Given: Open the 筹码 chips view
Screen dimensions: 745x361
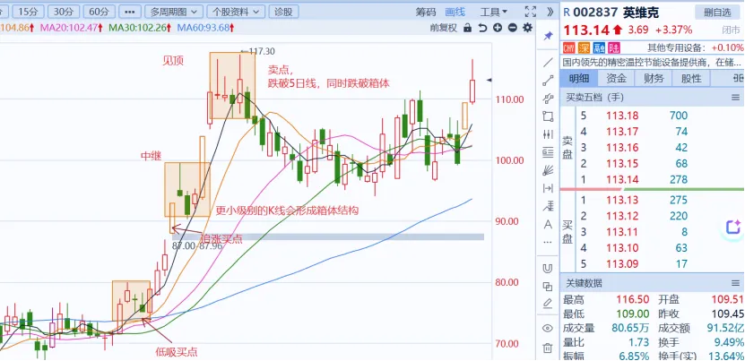Looking at the screenshot, I should pyautogui.click(x=425, y=12).
